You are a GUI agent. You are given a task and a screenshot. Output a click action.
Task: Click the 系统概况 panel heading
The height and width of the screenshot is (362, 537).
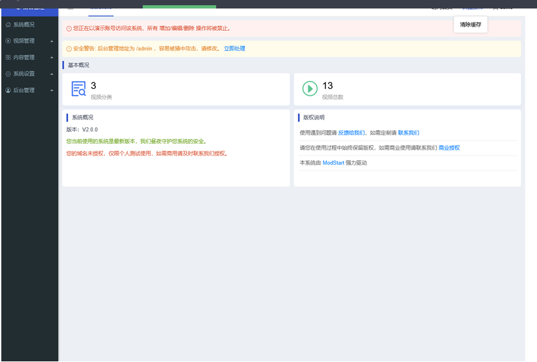coord(83,117)
